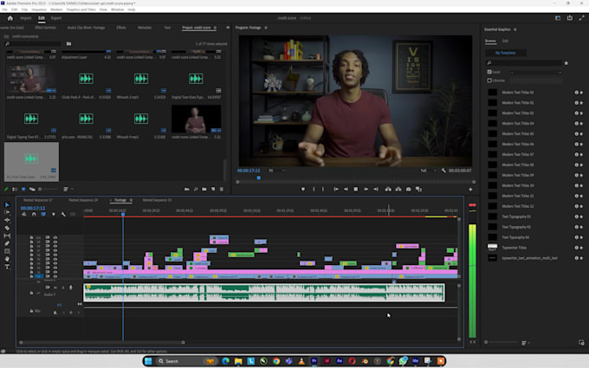Toggle top video track eye visibility
This screenshot has width=589, height=368.
coord(55,238)
